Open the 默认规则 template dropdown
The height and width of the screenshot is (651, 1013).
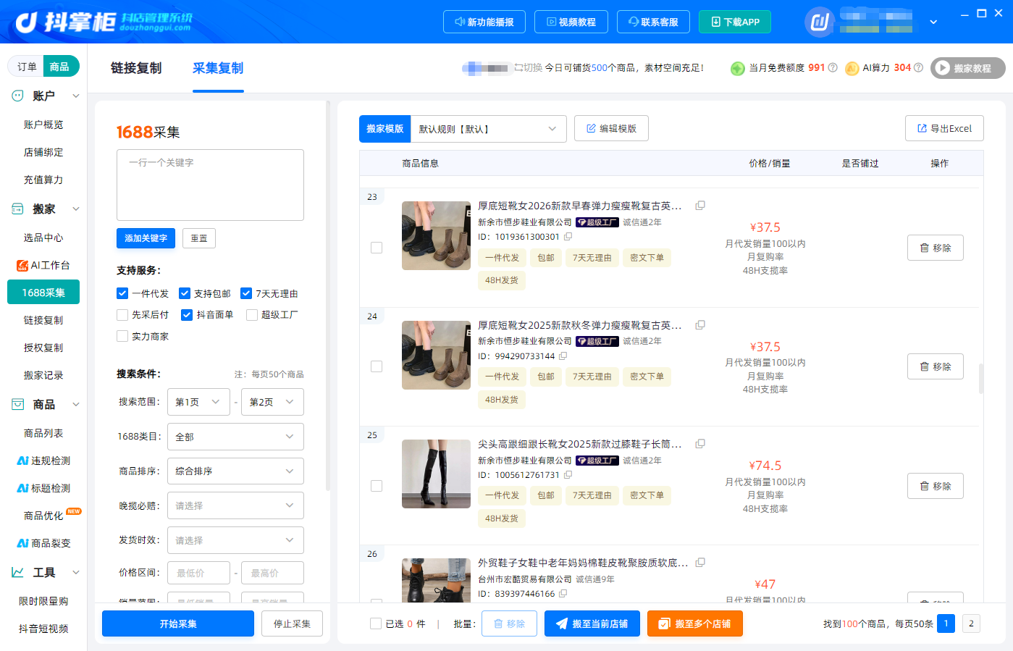[x=489, y=129]
